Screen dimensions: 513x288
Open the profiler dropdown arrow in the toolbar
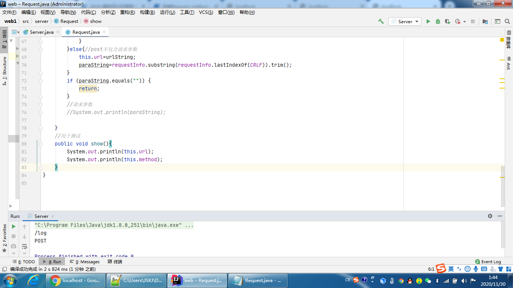[x=465, y=22]
